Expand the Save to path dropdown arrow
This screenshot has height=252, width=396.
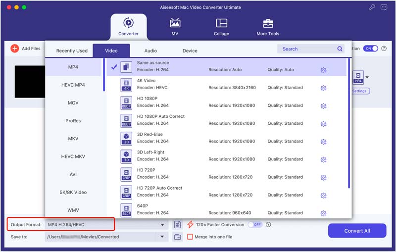[x=162, y=237]
